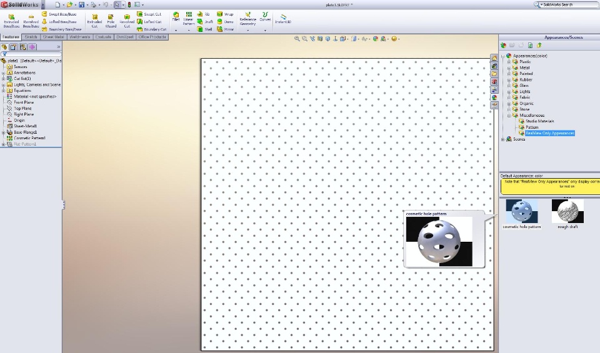Activate the Extruded Cut tool

point(94,21)
